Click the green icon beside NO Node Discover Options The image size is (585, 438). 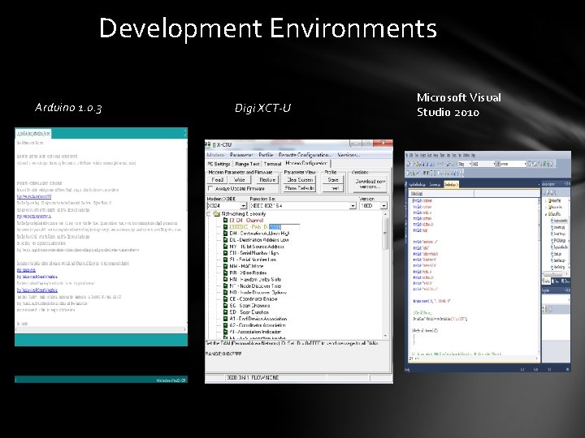(x=225, y=292)
